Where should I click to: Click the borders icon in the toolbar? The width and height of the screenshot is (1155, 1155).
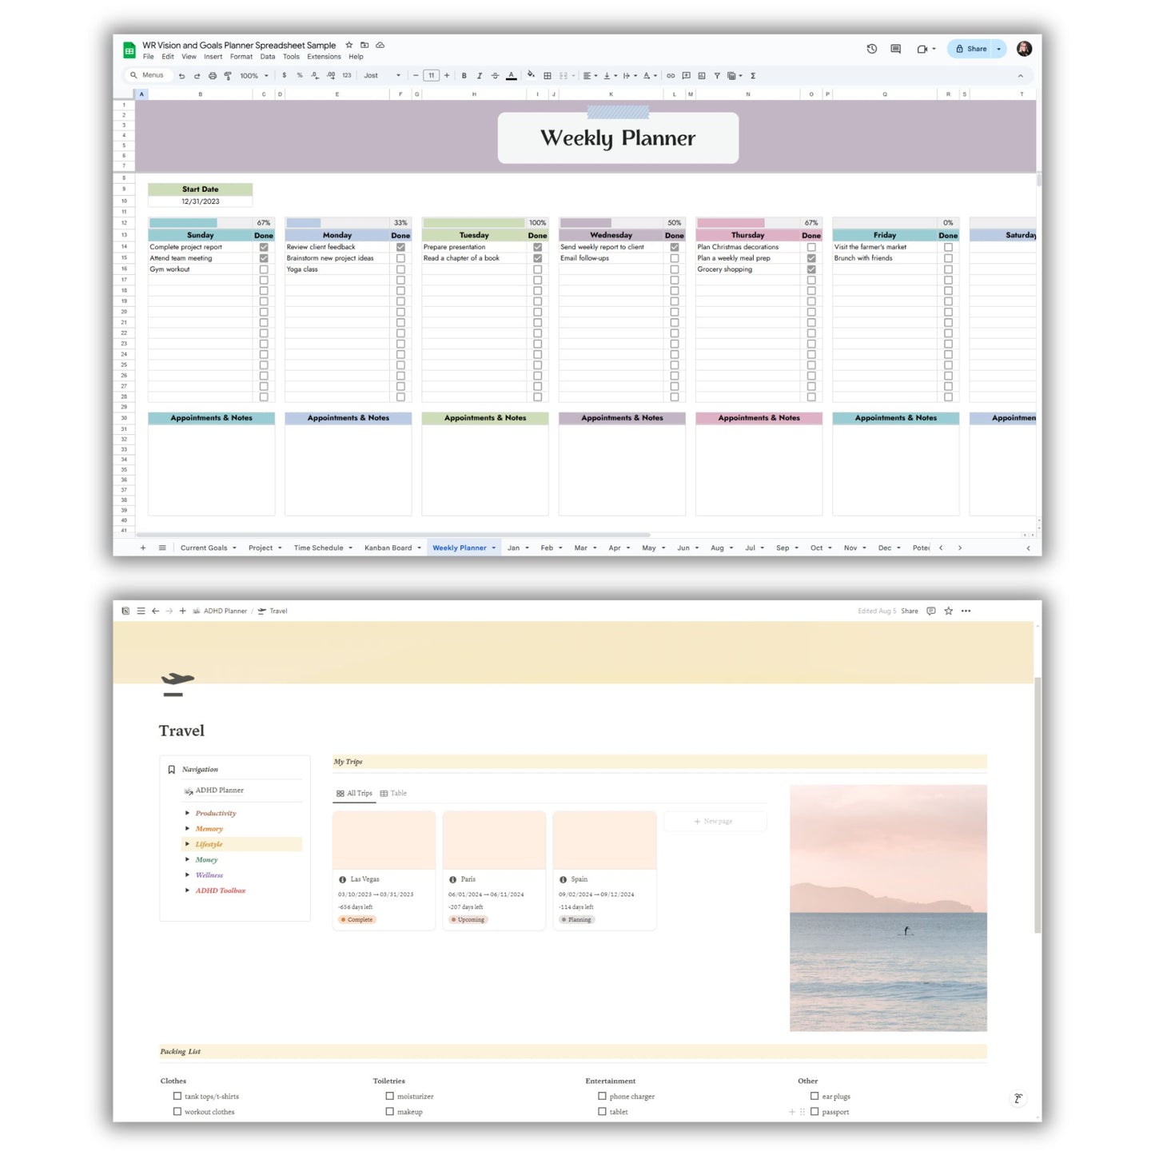[548, 76]
